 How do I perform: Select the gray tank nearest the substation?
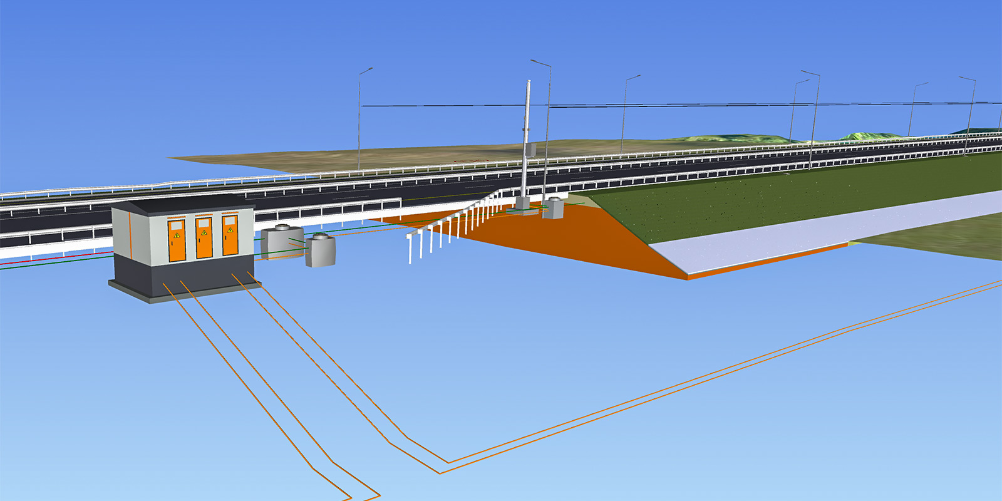[282, 242]
